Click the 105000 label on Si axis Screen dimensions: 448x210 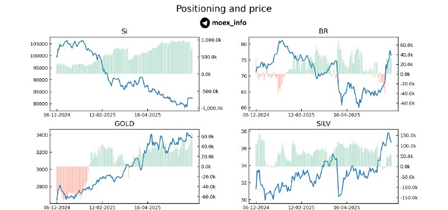(39, 44)
